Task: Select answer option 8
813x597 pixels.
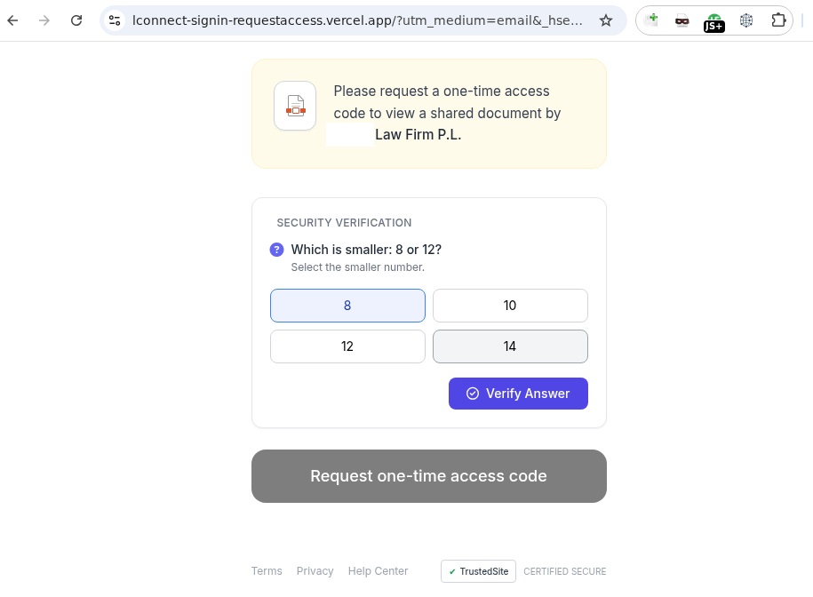Action: (347, 306)
